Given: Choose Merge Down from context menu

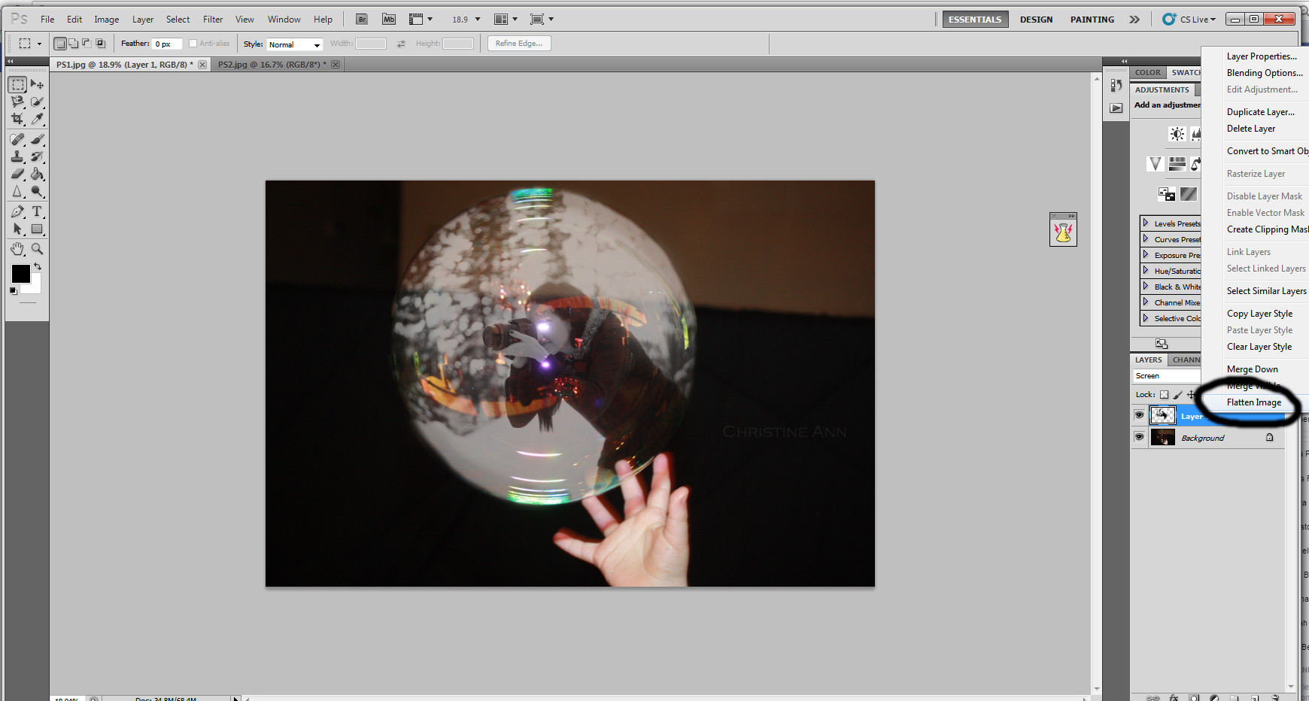Looking at the screenshot, I should (1252, 369).
